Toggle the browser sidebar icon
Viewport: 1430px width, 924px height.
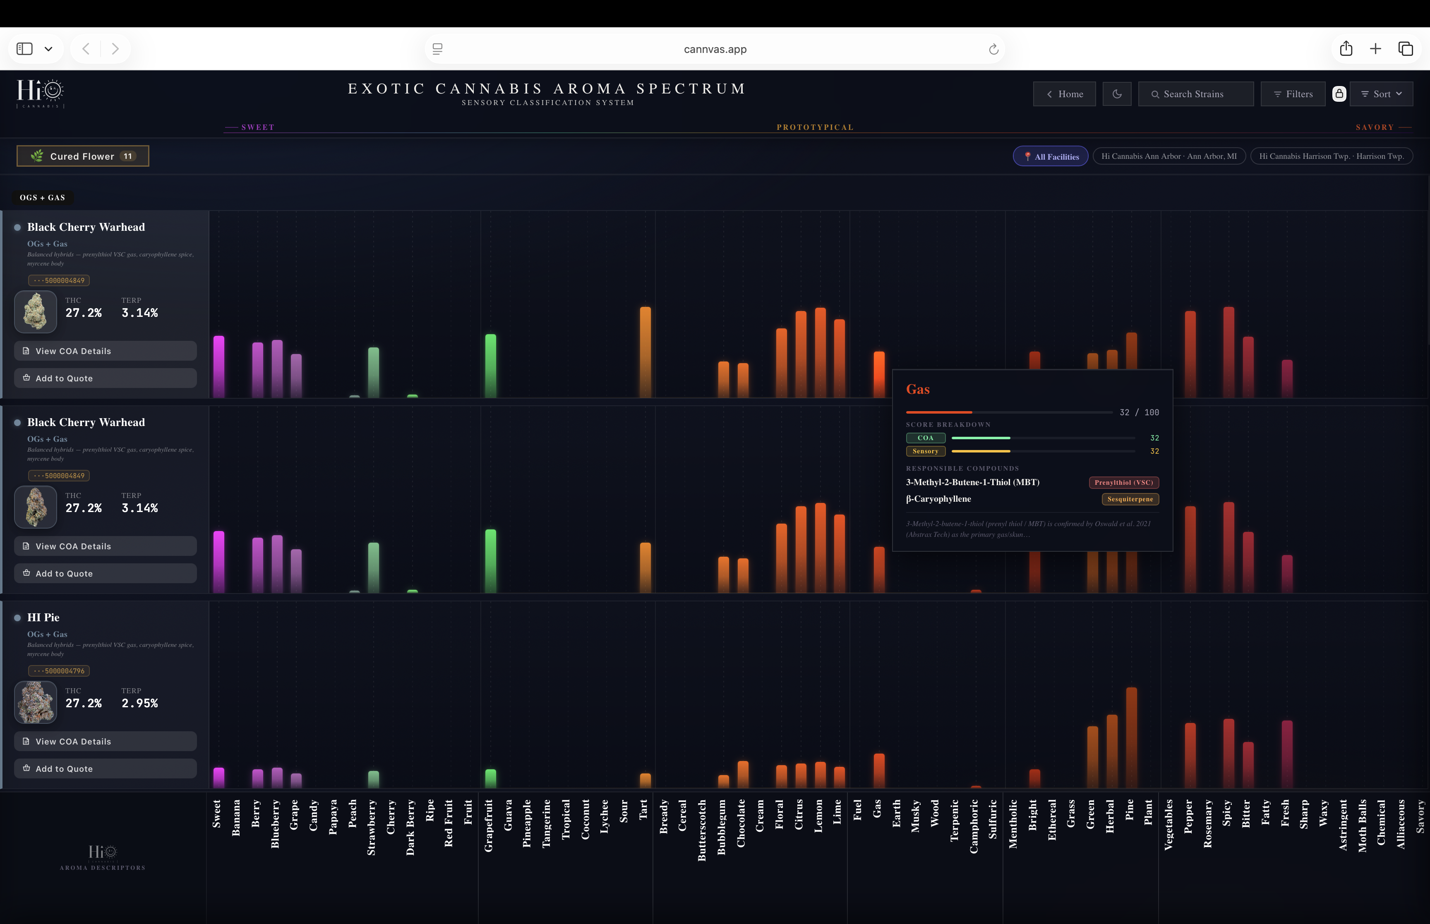(x=24, y=49)
